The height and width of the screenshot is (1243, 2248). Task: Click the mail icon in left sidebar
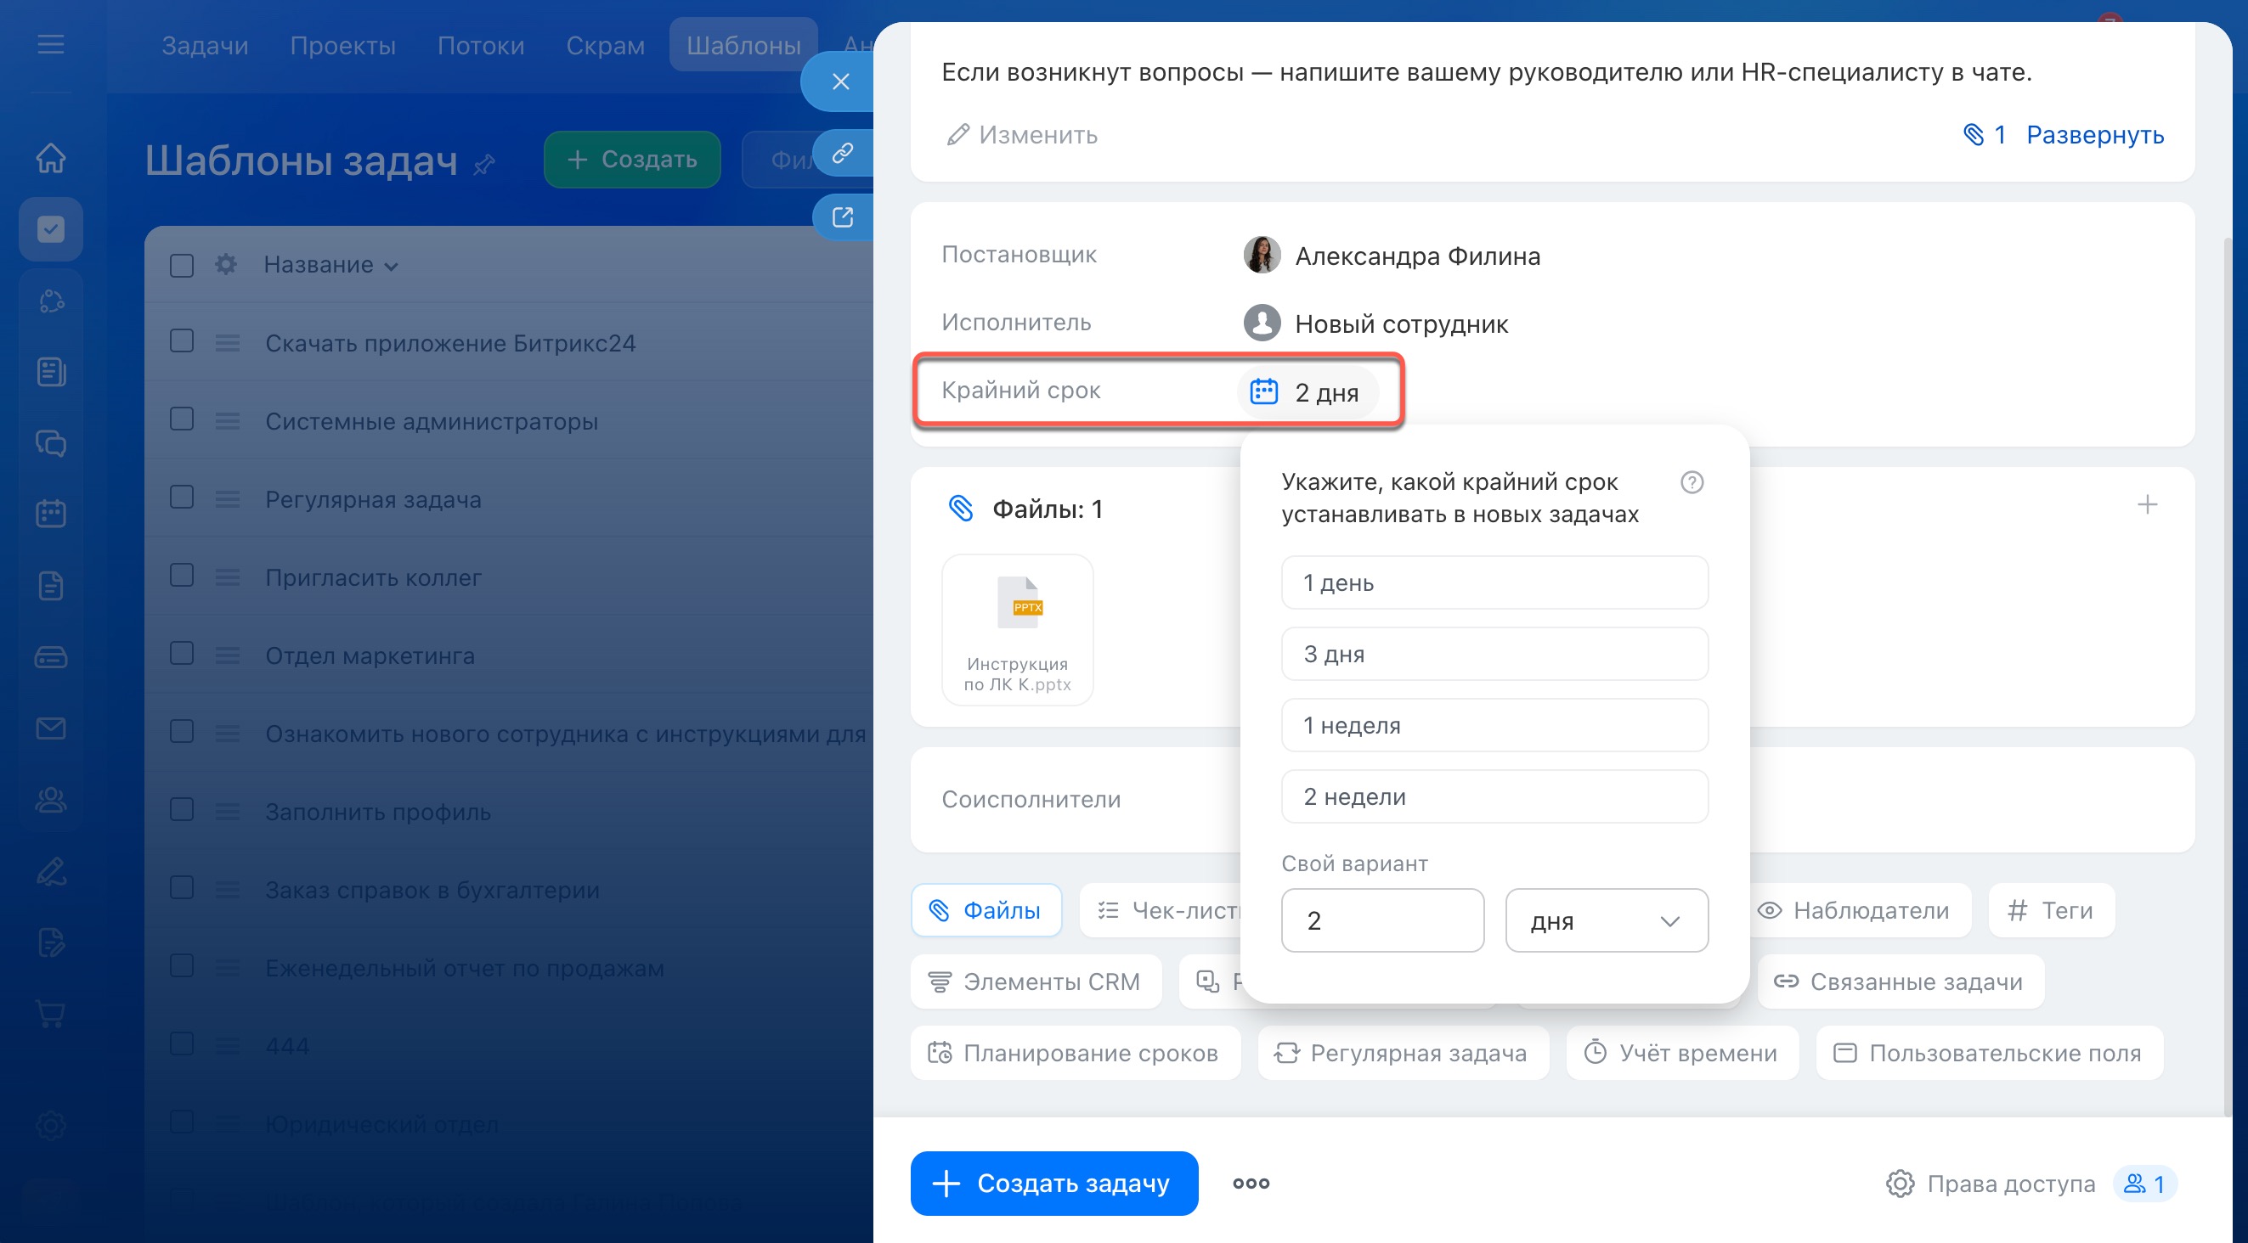point(51,728)
